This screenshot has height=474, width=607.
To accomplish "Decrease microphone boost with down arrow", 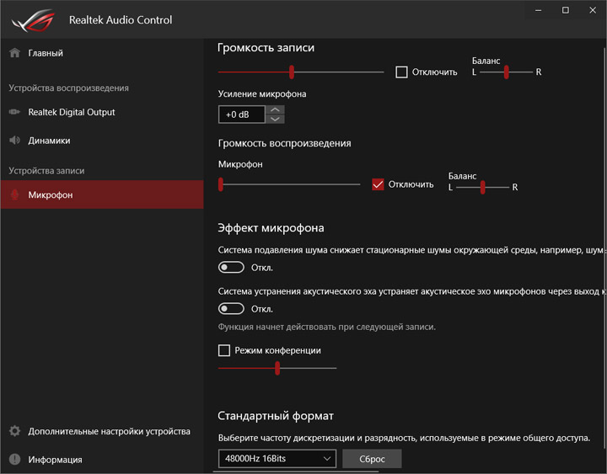I will (x=276, y=119).
